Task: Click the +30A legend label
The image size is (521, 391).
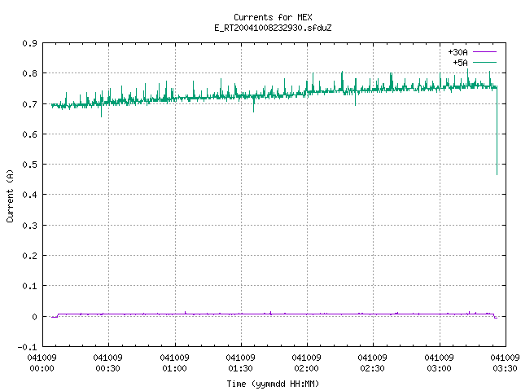Action: tap(458, 52)
